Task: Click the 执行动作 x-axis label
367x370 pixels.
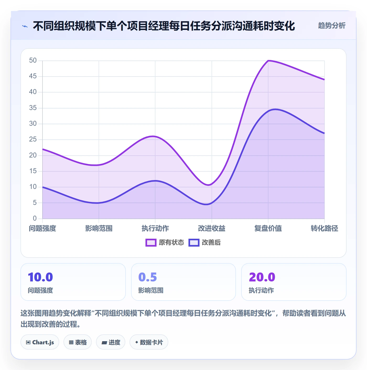Action: coord(155,228)
